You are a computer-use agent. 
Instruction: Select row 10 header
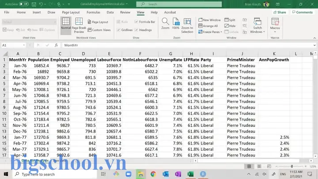pos(4,113)
